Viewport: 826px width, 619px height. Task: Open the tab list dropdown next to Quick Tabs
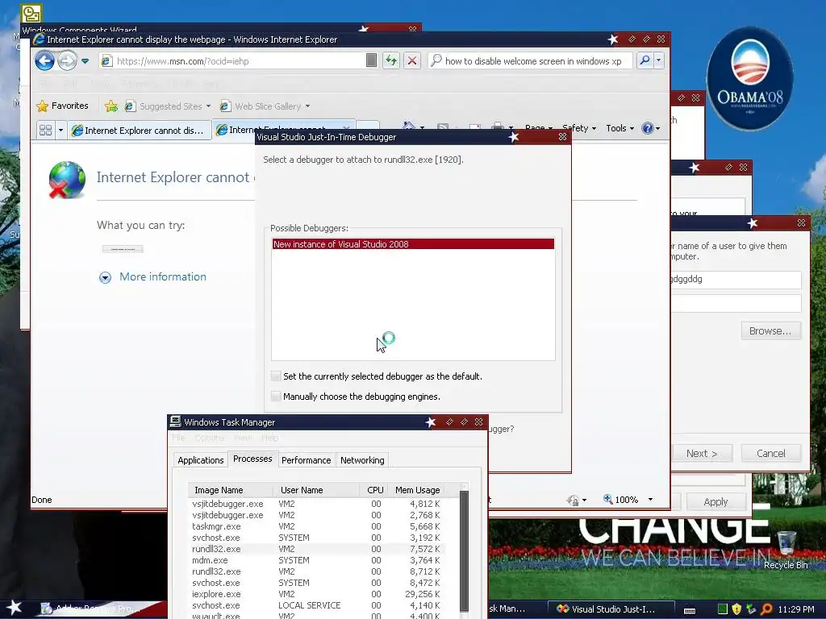[60, 130]
